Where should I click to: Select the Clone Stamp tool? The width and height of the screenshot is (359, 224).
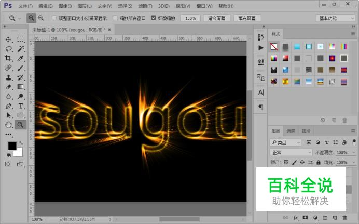click(x=8, y=77)
